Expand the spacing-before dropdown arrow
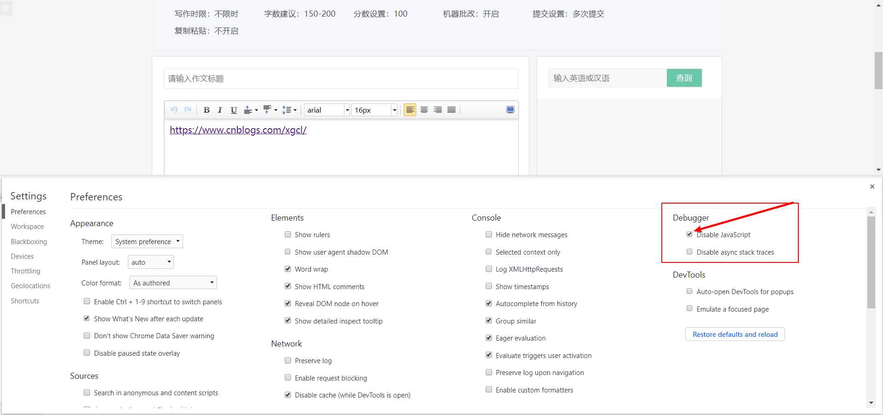The height and width of the screenshot is (415, 883). pyautogui.click(x=256, y=110)
